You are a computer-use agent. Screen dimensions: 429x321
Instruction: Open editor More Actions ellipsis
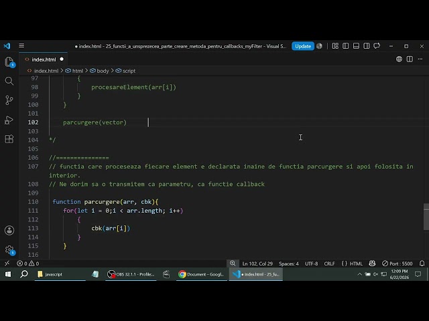[420, 59]
